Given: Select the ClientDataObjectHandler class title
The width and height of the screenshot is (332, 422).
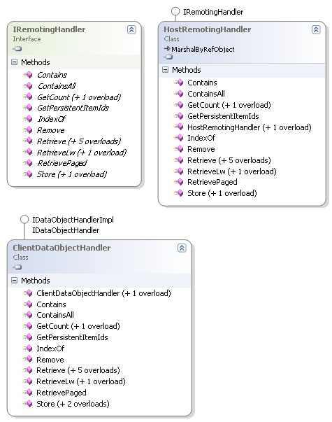Looking at the screenshot, I should tap(62, 248).
